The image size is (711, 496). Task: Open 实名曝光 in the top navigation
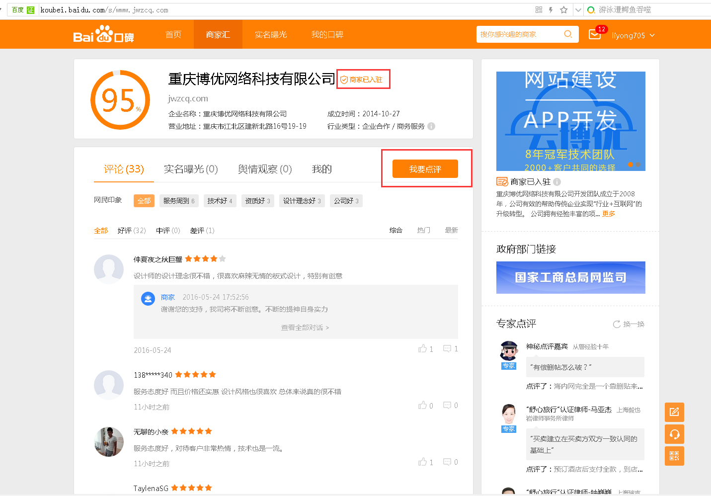(x=271, y=34)
